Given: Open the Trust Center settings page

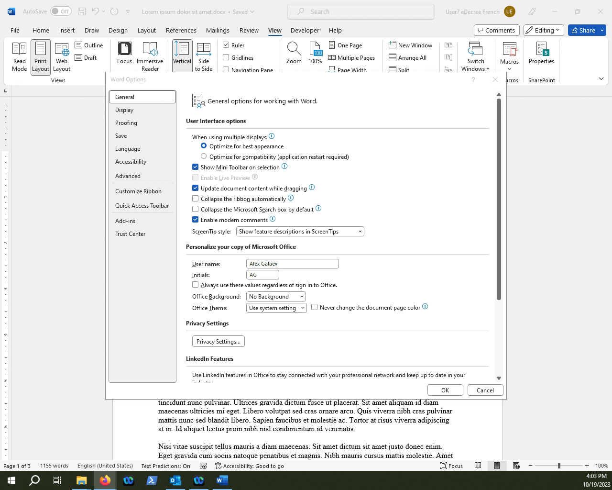Looking at the screenshot, I should (x=130, y=234).
